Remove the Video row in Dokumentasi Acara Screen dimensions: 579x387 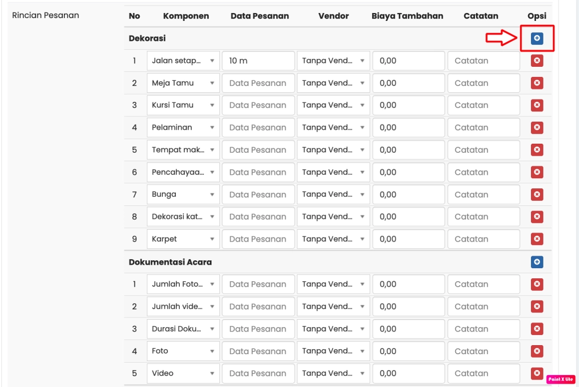[x=537, y=373]
